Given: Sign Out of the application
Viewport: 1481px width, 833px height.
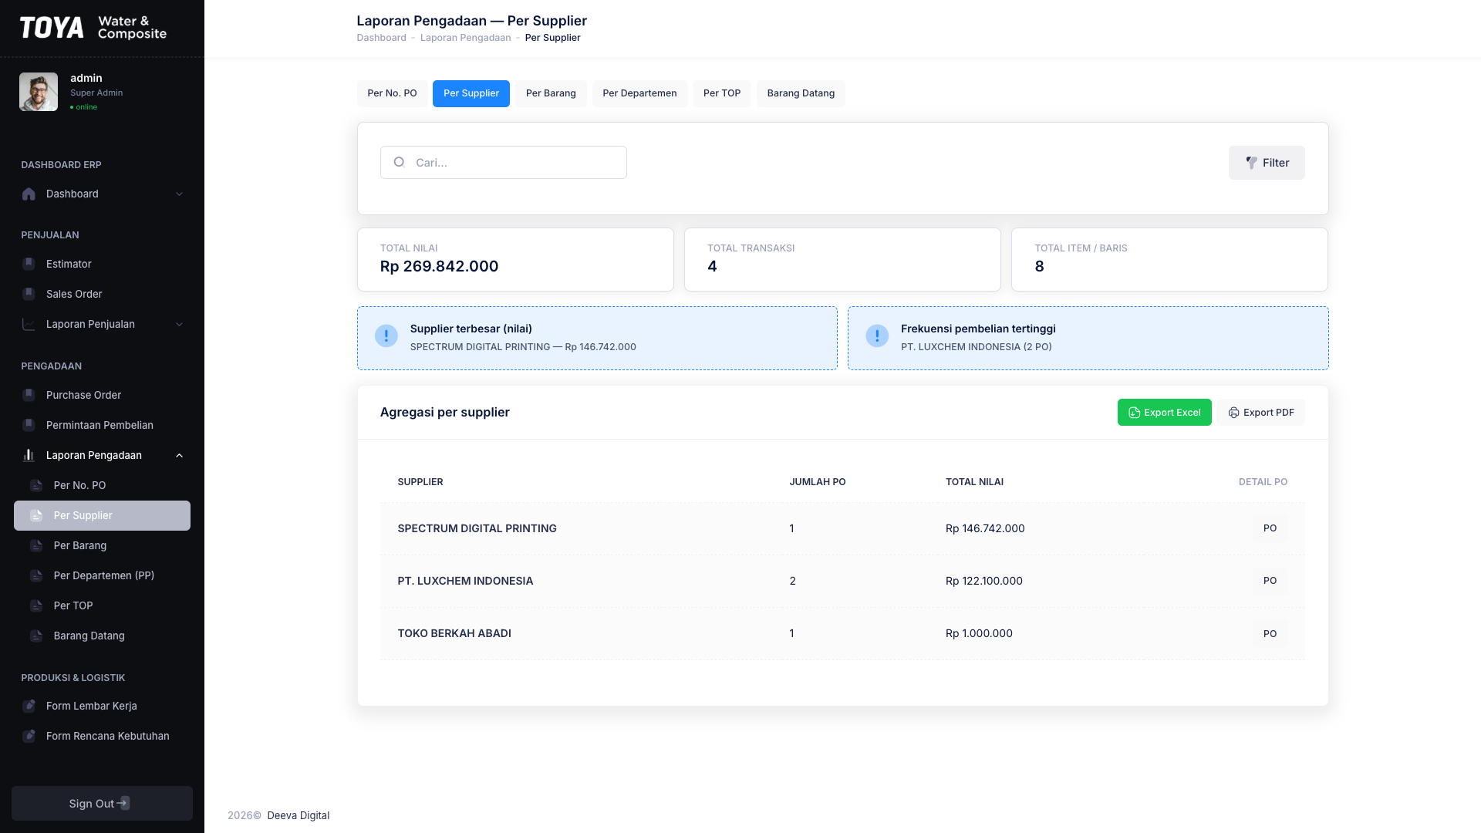Looking at the screenshot, I should (102, 803).
